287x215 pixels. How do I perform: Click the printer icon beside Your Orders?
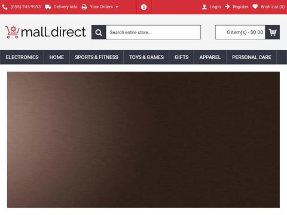tap(84, 7)
